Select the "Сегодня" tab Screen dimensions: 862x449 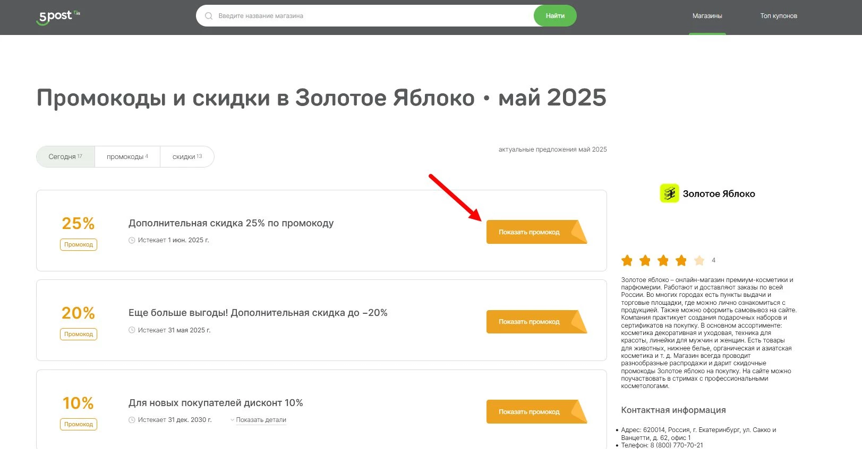(x=65, y=156)
